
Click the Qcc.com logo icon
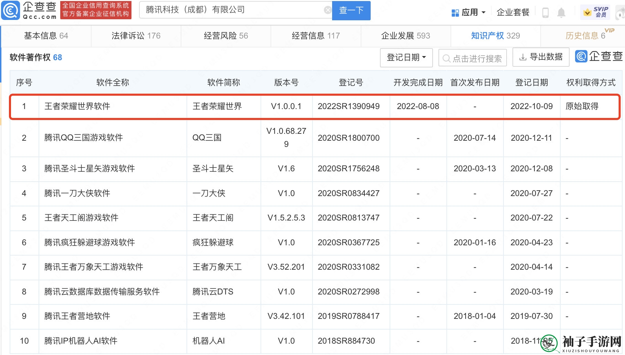point(10,10)
